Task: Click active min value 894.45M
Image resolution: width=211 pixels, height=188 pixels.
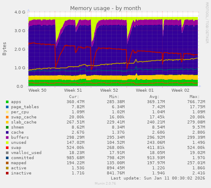Action: point(116,168)
